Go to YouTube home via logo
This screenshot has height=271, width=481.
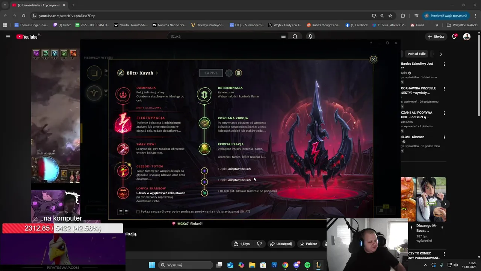27,37
